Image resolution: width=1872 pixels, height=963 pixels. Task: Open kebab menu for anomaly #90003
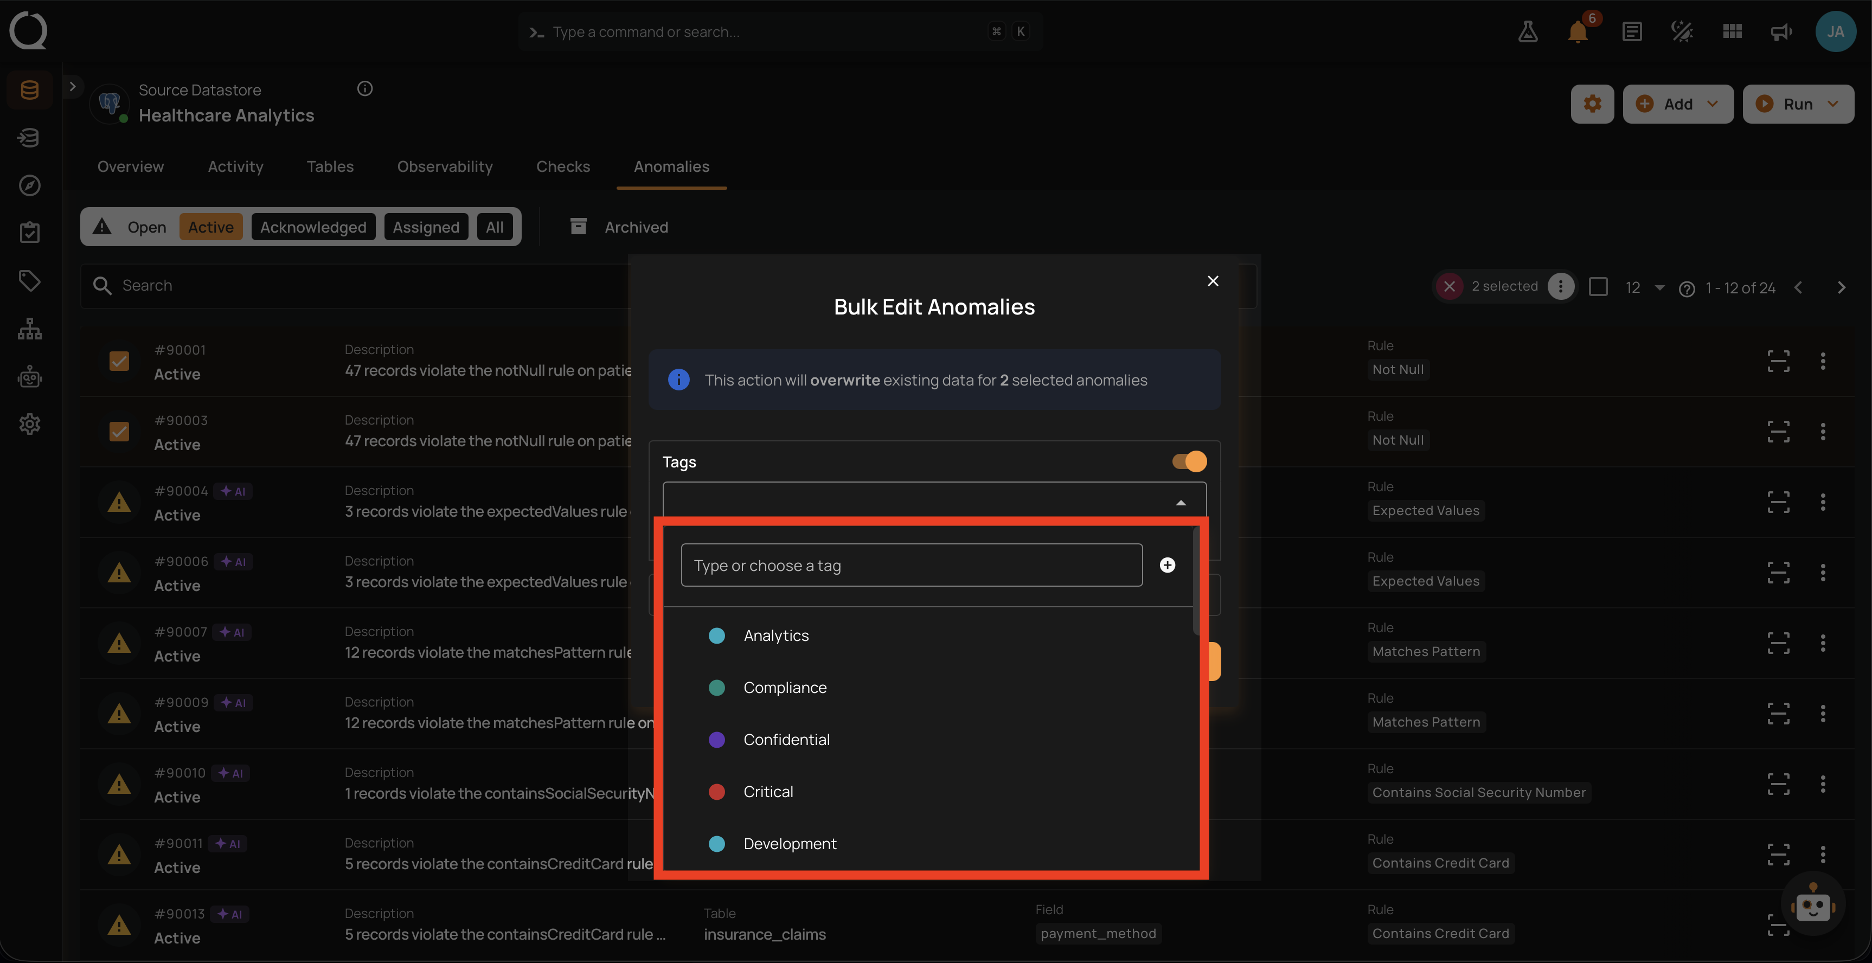(1822, 432)
